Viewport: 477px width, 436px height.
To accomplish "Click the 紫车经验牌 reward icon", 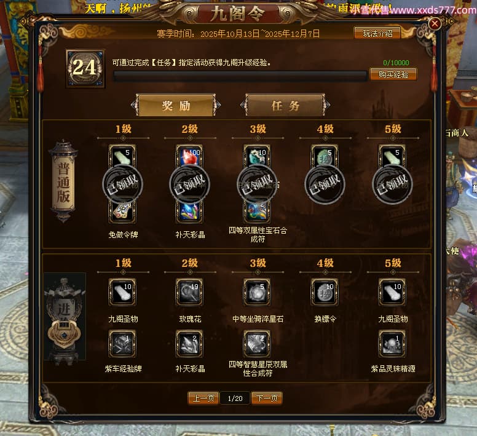I will [x=122, y=344].
